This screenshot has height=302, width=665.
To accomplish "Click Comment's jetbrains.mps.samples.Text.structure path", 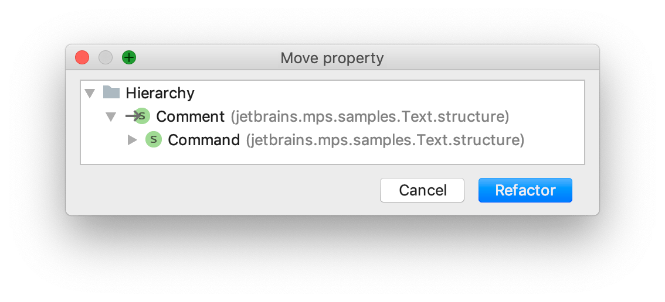I will (369, 116).
